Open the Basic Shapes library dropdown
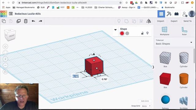Viewport: 196px width, 110px height. (174, 42)
